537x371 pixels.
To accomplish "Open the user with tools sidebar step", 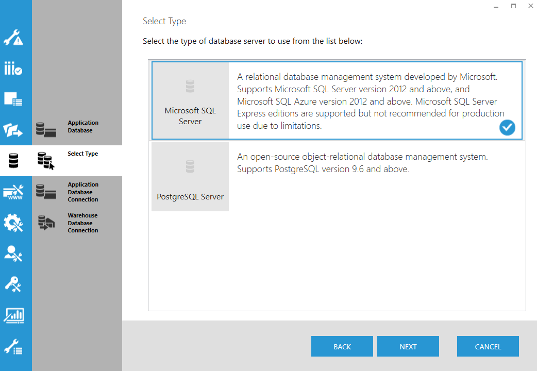I will pos(13,254).
